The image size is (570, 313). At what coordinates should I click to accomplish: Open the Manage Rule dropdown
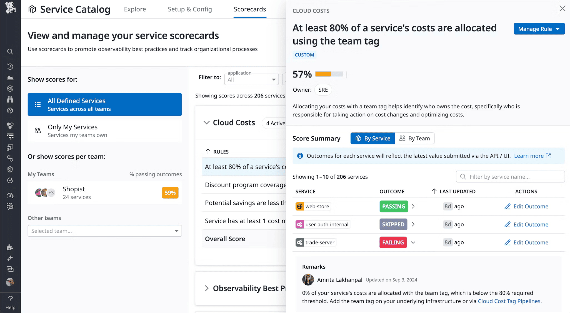(539, 29)
